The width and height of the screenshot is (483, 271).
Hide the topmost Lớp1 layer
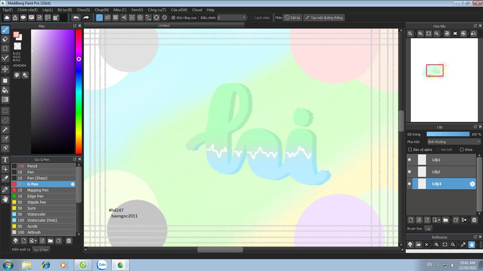click(x=409, y=159)
